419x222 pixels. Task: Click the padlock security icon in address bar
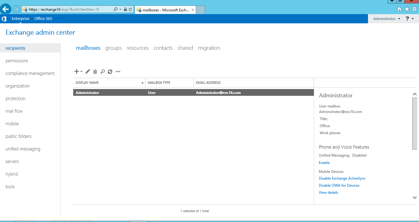pyautogui.click(x=125, y=10)
